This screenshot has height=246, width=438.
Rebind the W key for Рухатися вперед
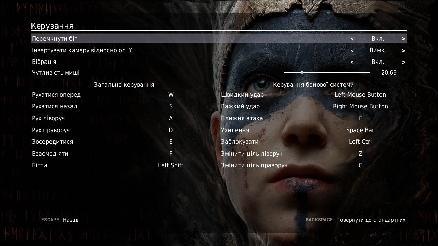pos(171,95)
